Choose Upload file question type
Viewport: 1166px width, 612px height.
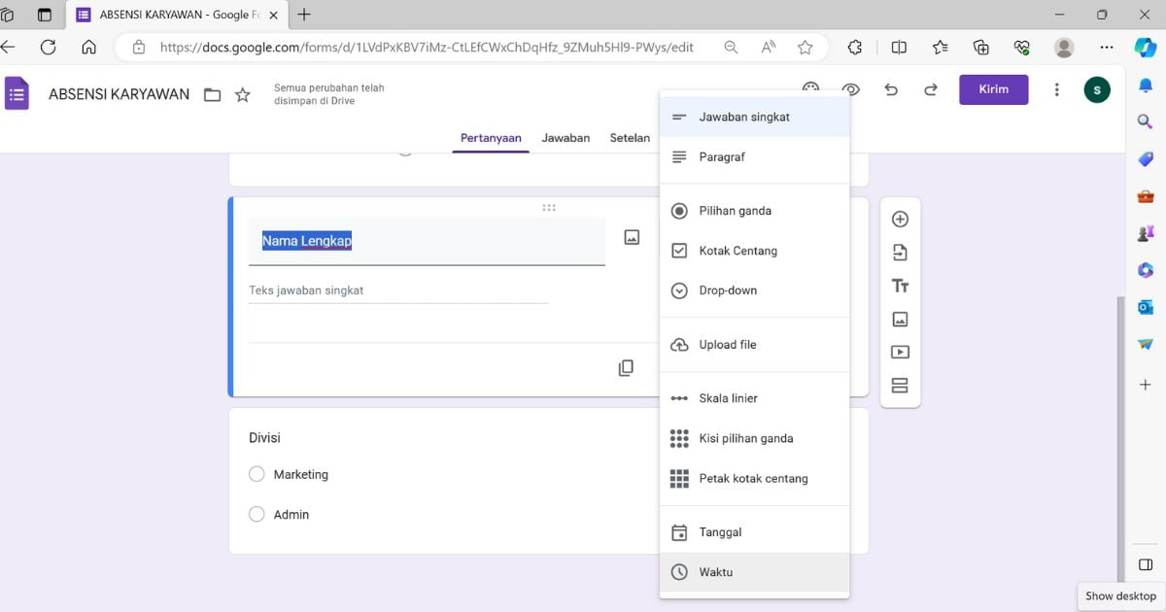tap(754, 345)
